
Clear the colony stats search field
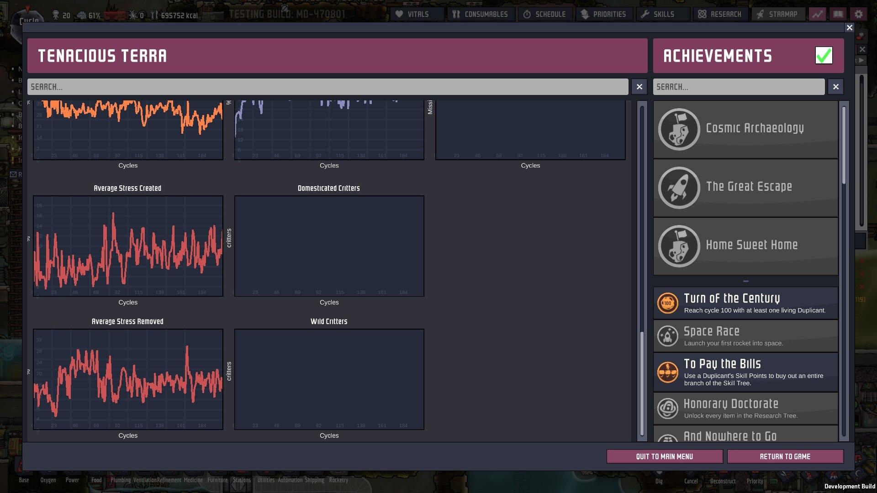[x=639, y=87]
